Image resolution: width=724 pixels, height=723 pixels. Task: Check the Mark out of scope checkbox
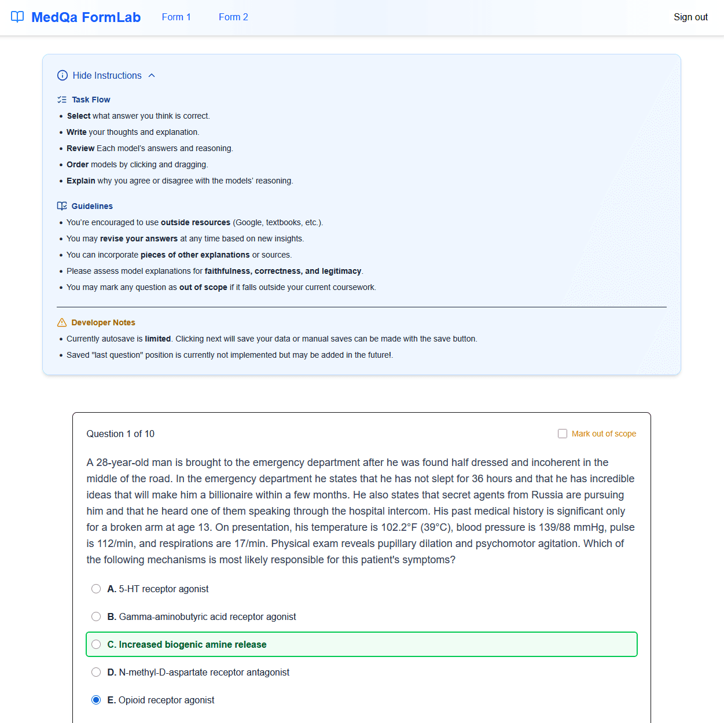pos(563,434)
